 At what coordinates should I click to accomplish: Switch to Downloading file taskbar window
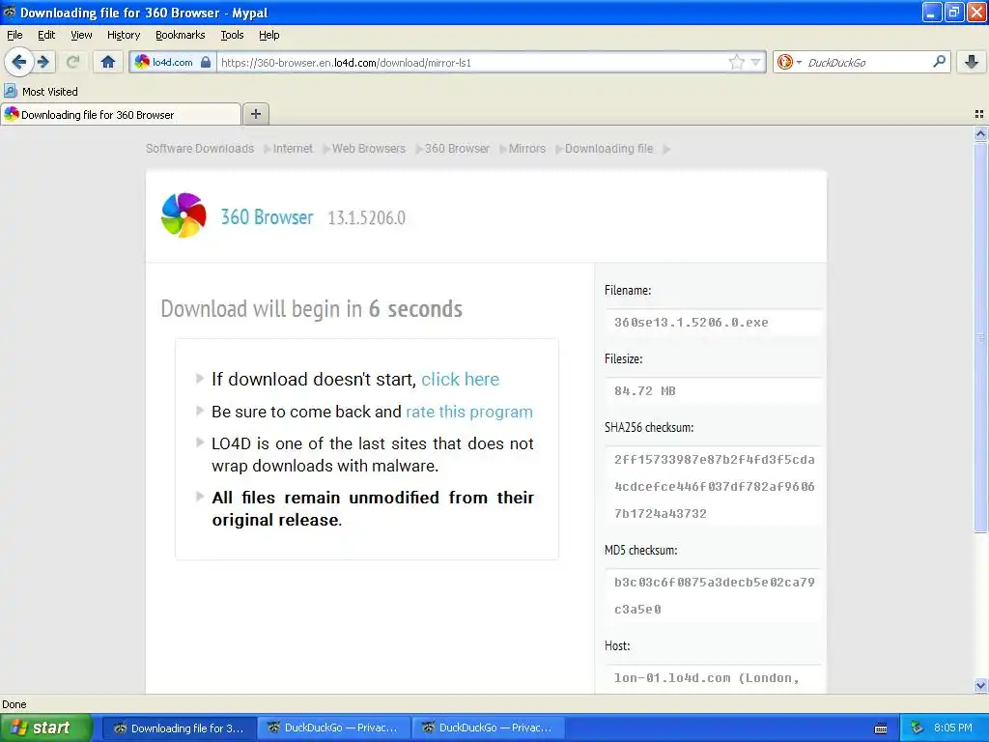click(179, 728)
